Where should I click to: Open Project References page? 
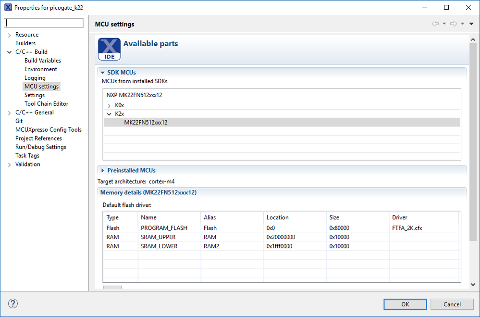(38, 138)
